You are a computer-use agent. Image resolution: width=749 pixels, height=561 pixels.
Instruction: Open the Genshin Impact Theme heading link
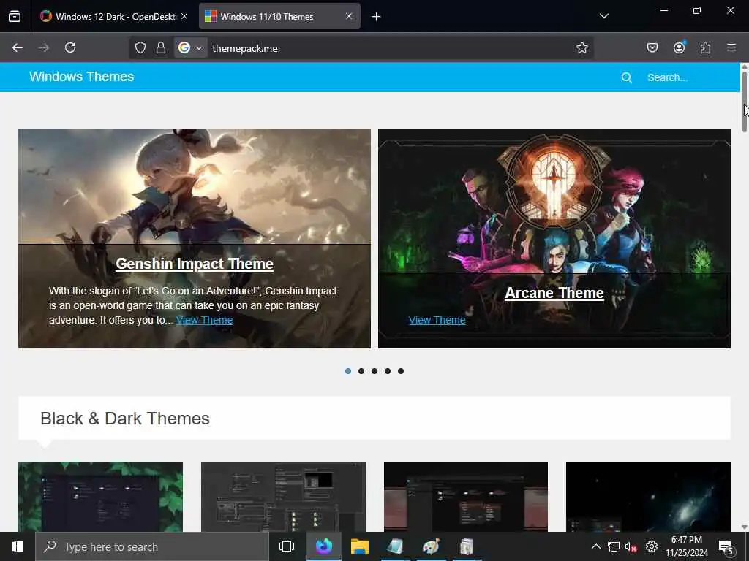point(195,264)
